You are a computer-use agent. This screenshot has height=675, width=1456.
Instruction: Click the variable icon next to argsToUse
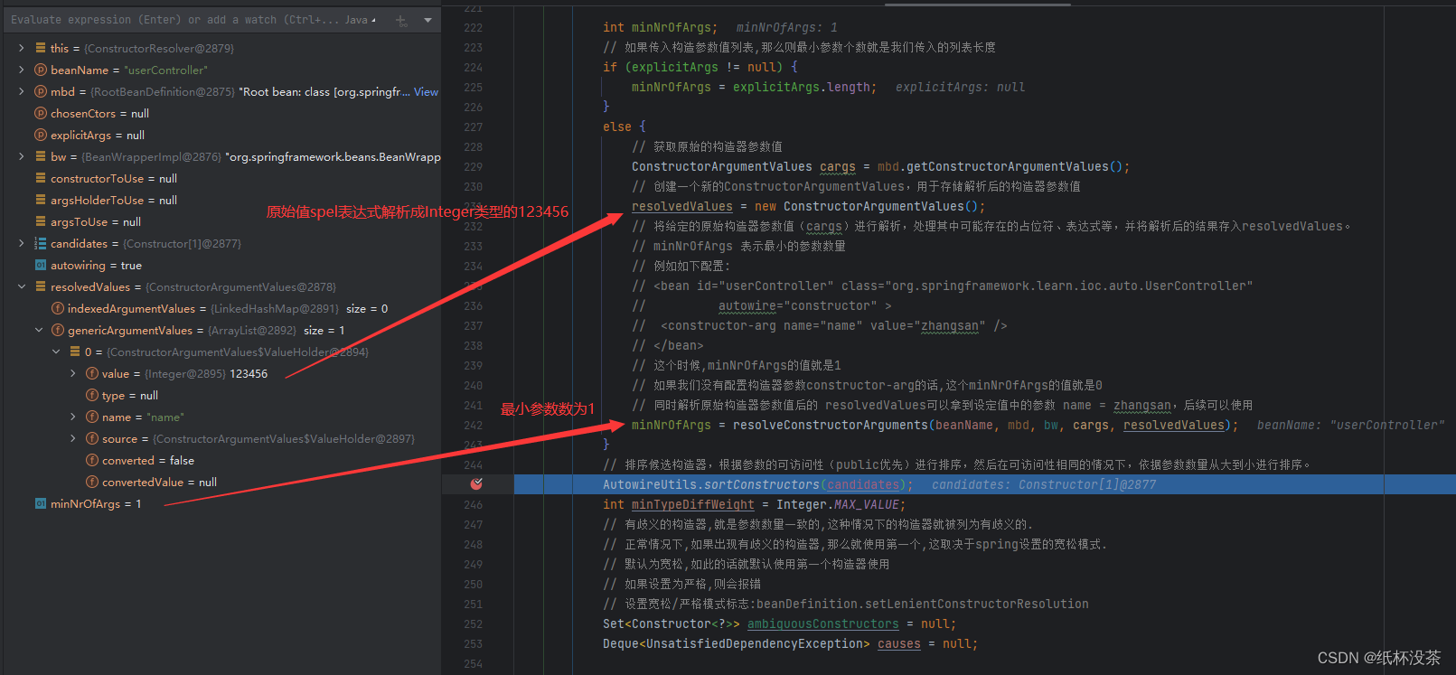[x=41, y=221]
